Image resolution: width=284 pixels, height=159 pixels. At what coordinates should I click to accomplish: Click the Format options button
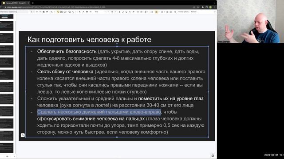(x=183, y=12)
